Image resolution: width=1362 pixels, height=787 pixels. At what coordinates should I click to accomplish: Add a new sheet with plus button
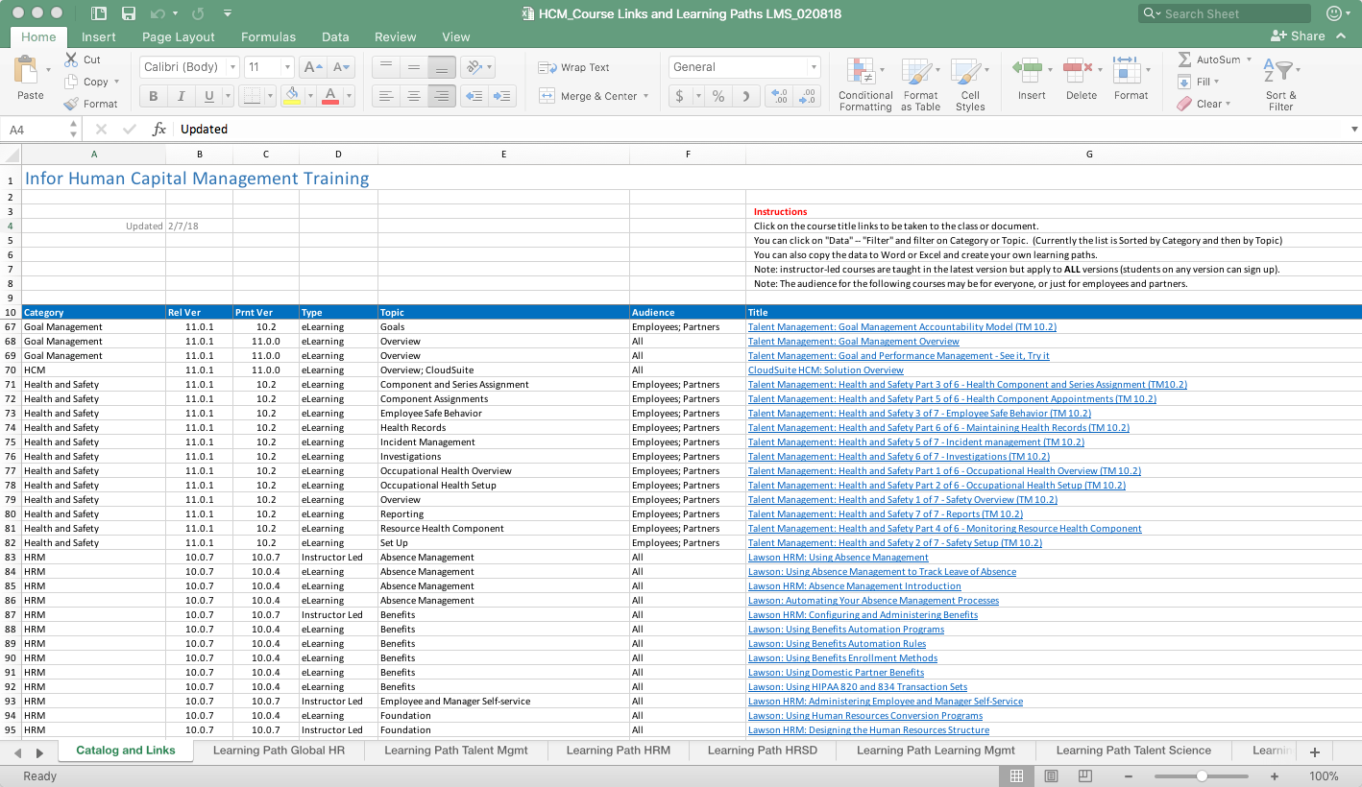(x=1315, y=751)
